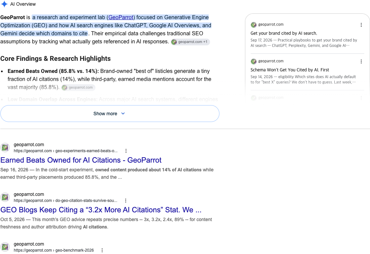370x254 pixels.
Task: Click favicon of the GEO Blogs Keep Citing result
Action: [x=5, y=197]
